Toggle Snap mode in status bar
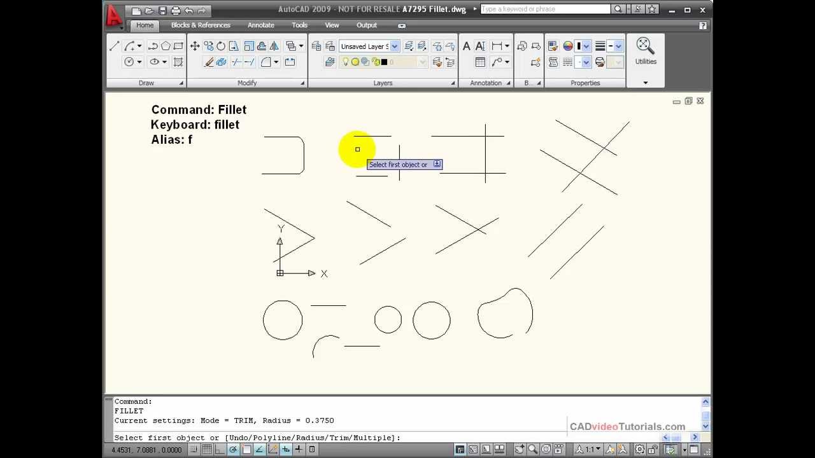The image size is (815, 458). 194,449
